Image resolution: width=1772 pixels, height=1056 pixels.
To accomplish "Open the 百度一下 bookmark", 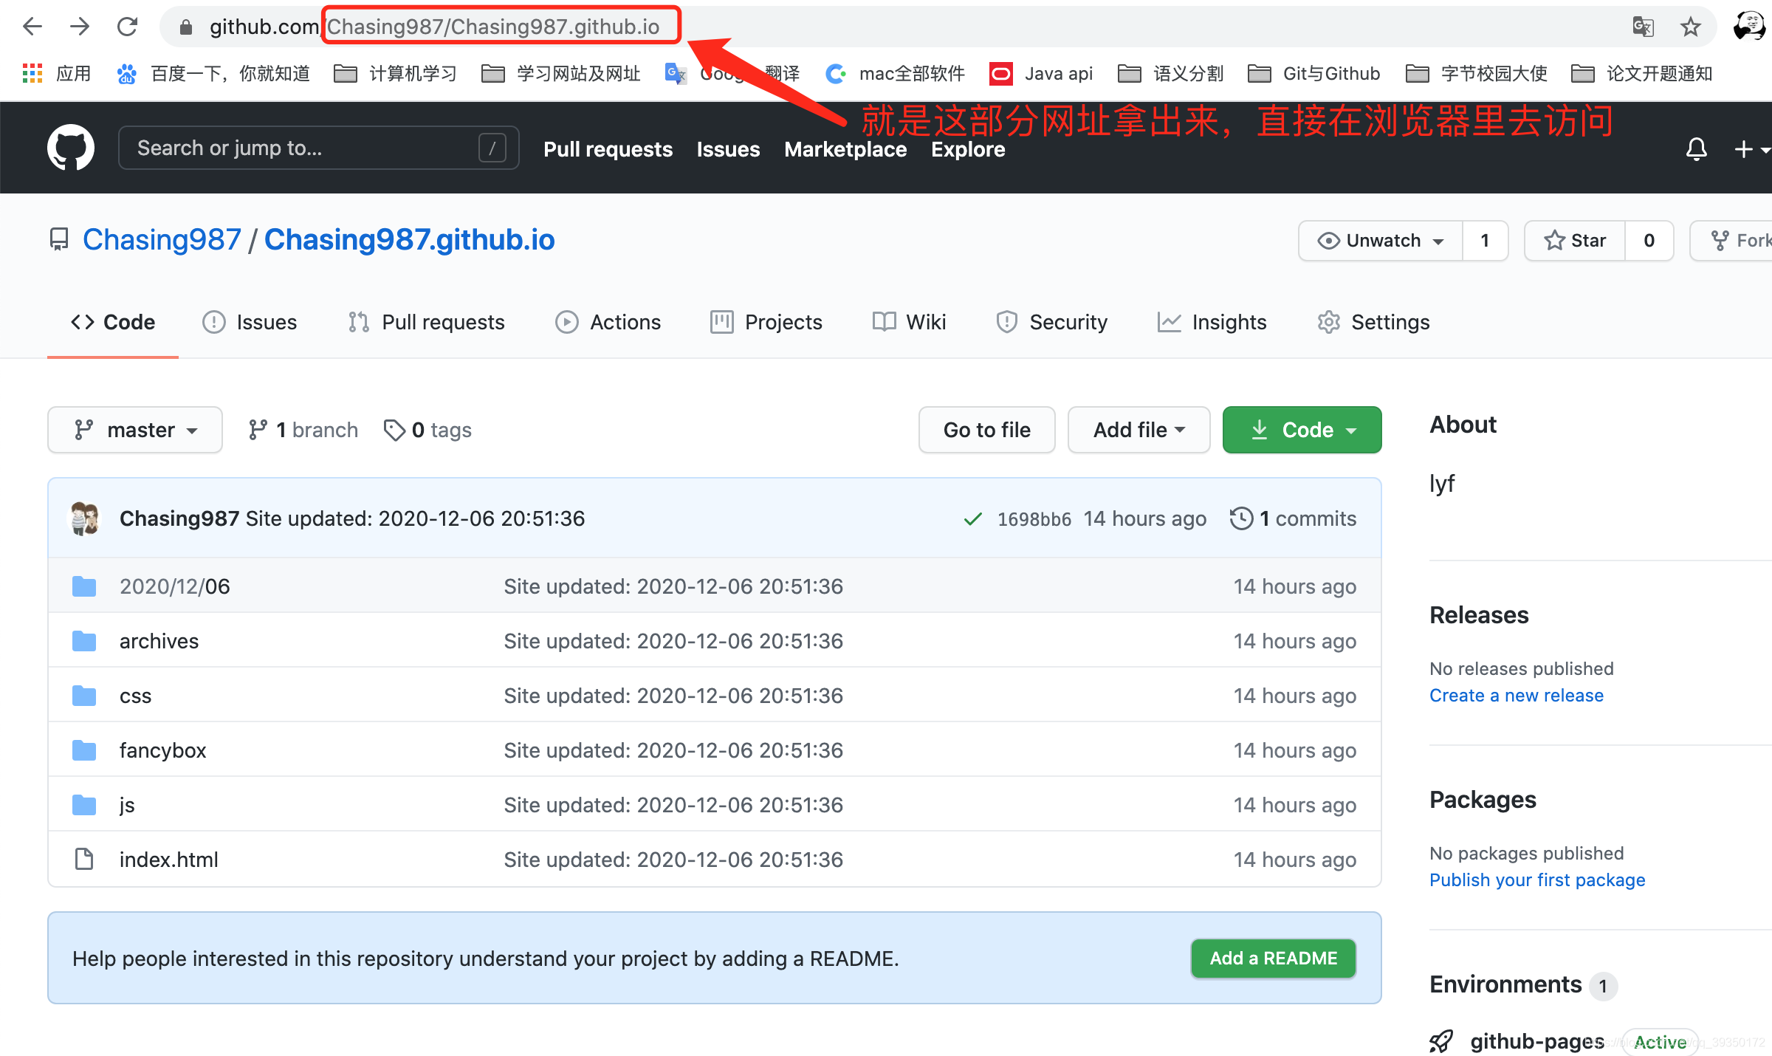I will [x=213, y=73].
